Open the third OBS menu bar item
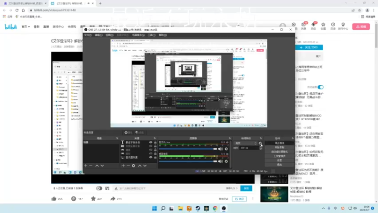This screenshot has height=213, width=378. [x=110, y=35]
